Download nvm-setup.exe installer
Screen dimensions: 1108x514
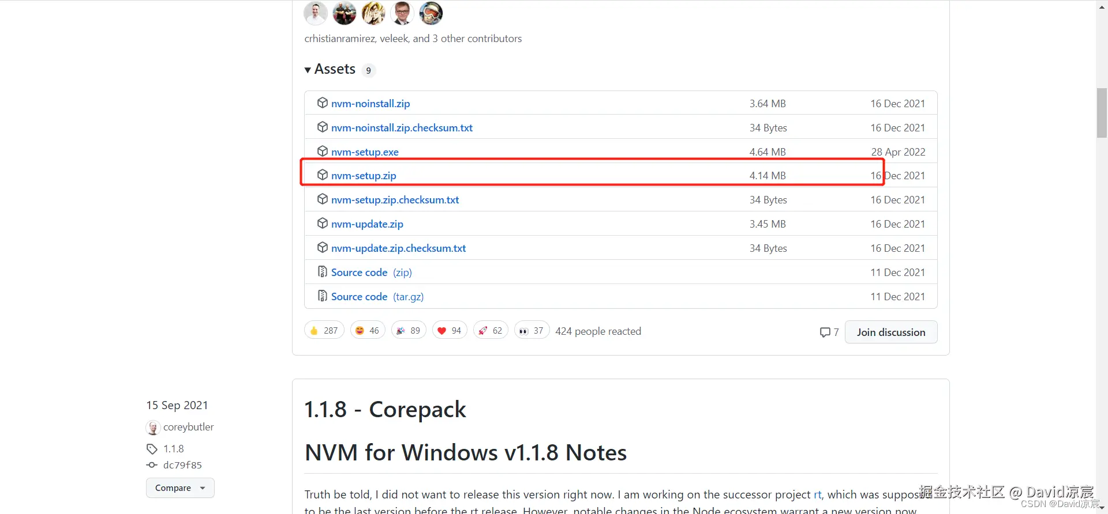(x=365, y=152)
